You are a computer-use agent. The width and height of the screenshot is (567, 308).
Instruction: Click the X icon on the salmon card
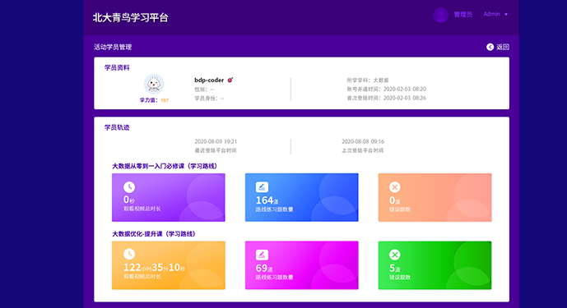coord(395,187)
